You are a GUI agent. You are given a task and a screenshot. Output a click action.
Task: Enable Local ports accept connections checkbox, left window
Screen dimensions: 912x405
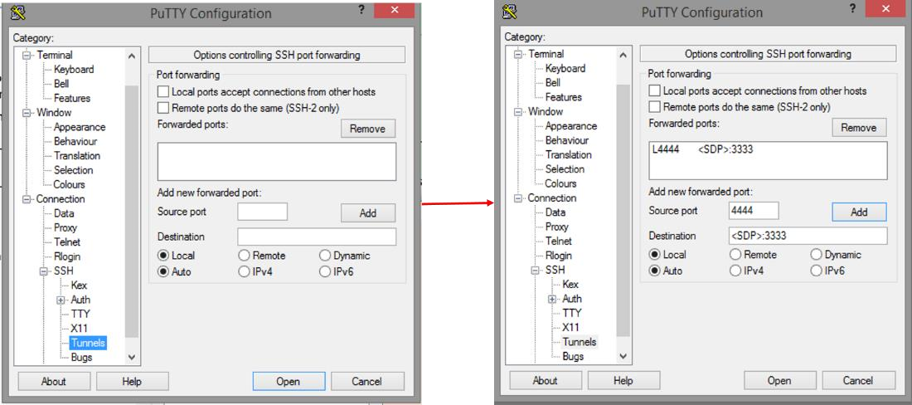pos(163,92)
